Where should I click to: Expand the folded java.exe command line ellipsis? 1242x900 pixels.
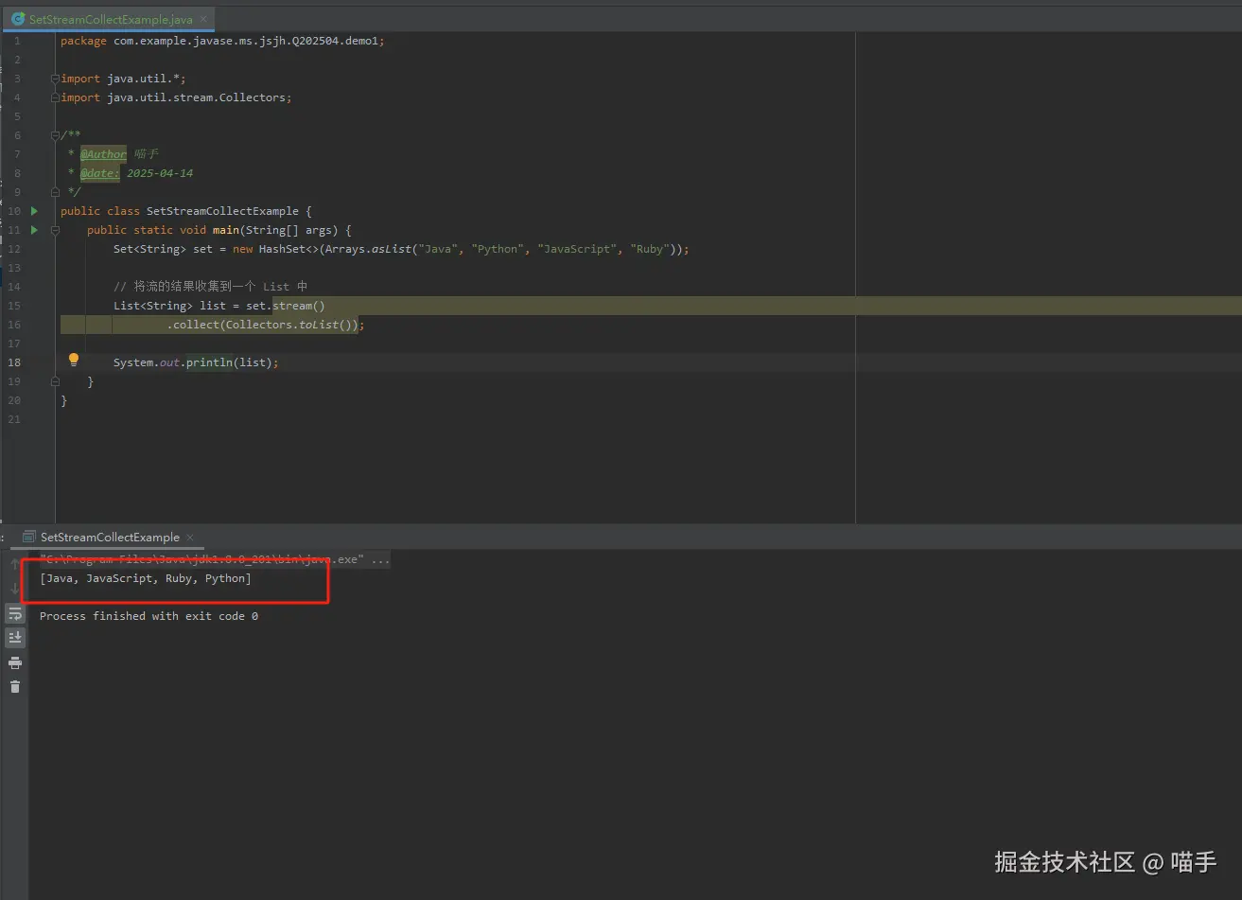tap(380, 559)
